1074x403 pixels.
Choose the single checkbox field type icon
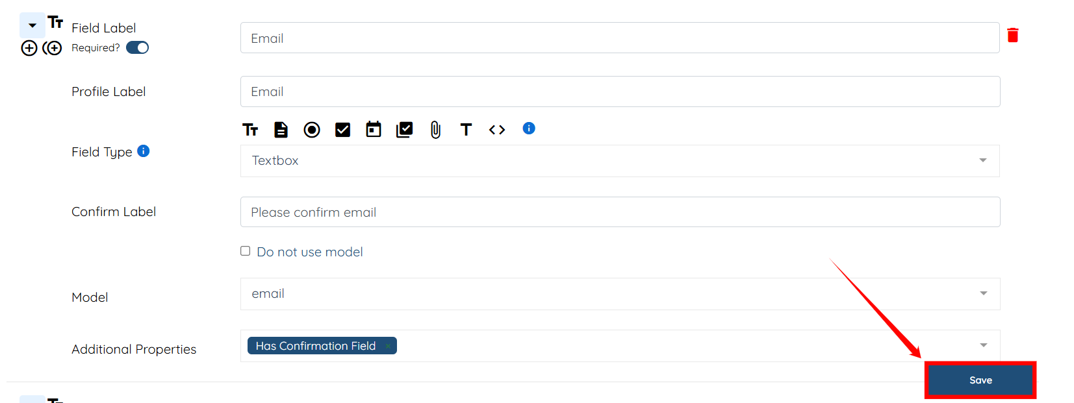(342, 130)
